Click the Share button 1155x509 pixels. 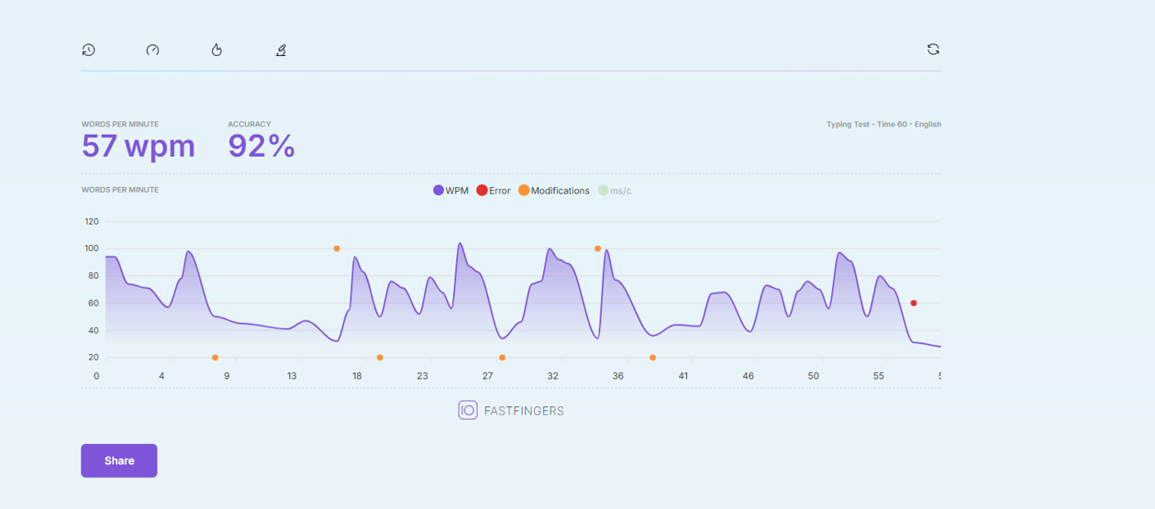[x=119, y=460]
